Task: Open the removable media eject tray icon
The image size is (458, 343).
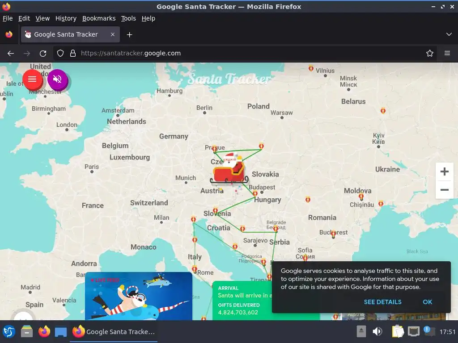Action: click(361, 332)
